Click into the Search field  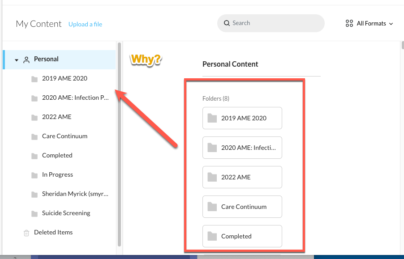[x=275, y=23]
